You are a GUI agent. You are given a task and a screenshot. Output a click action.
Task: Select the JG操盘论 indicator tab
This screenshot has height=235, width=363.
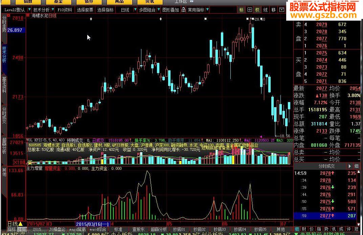(x=58, y=229)
